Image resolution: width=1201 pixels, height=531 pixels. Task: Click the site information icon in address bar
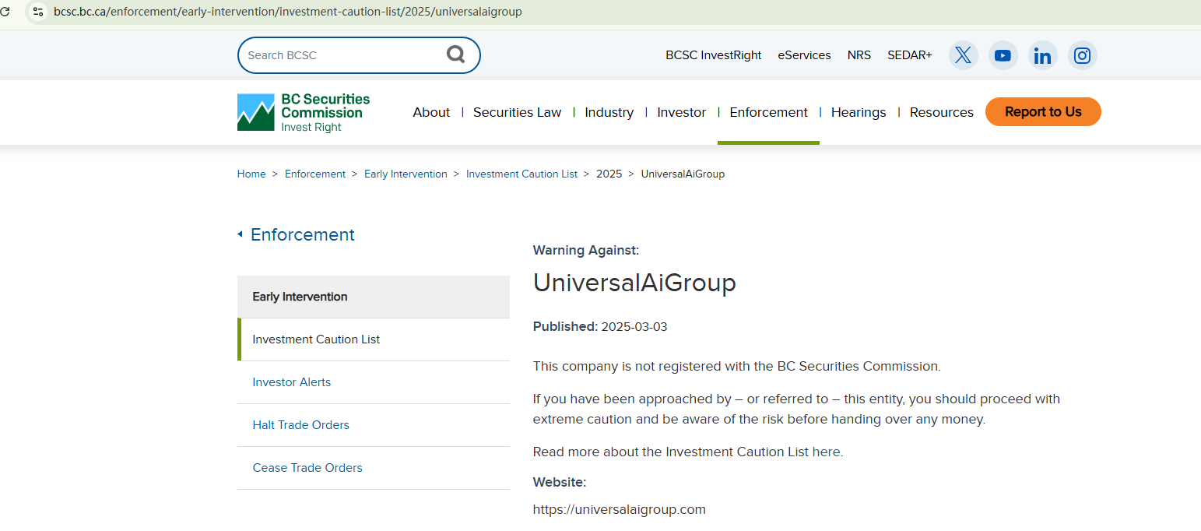tap(37, 12)
